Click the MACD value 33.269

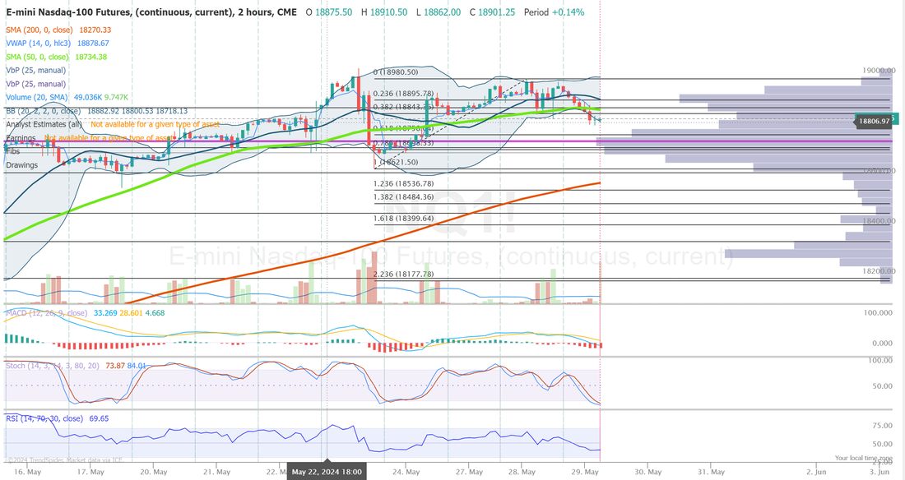pos(105,313)
